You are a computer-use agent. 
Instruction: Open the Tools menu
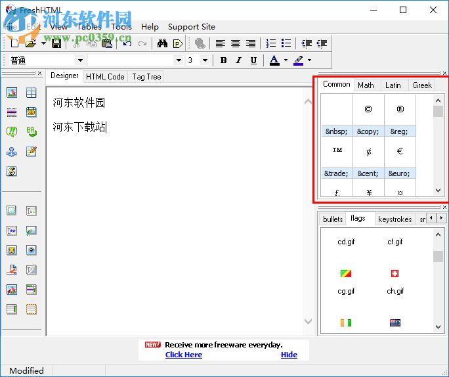click(121, 27)
